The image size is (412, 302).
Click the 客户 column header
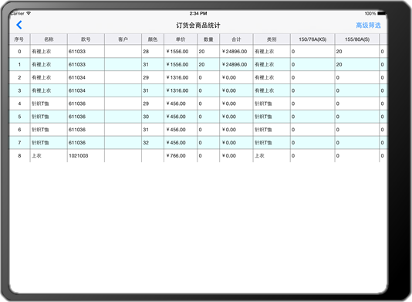(123, 39)
